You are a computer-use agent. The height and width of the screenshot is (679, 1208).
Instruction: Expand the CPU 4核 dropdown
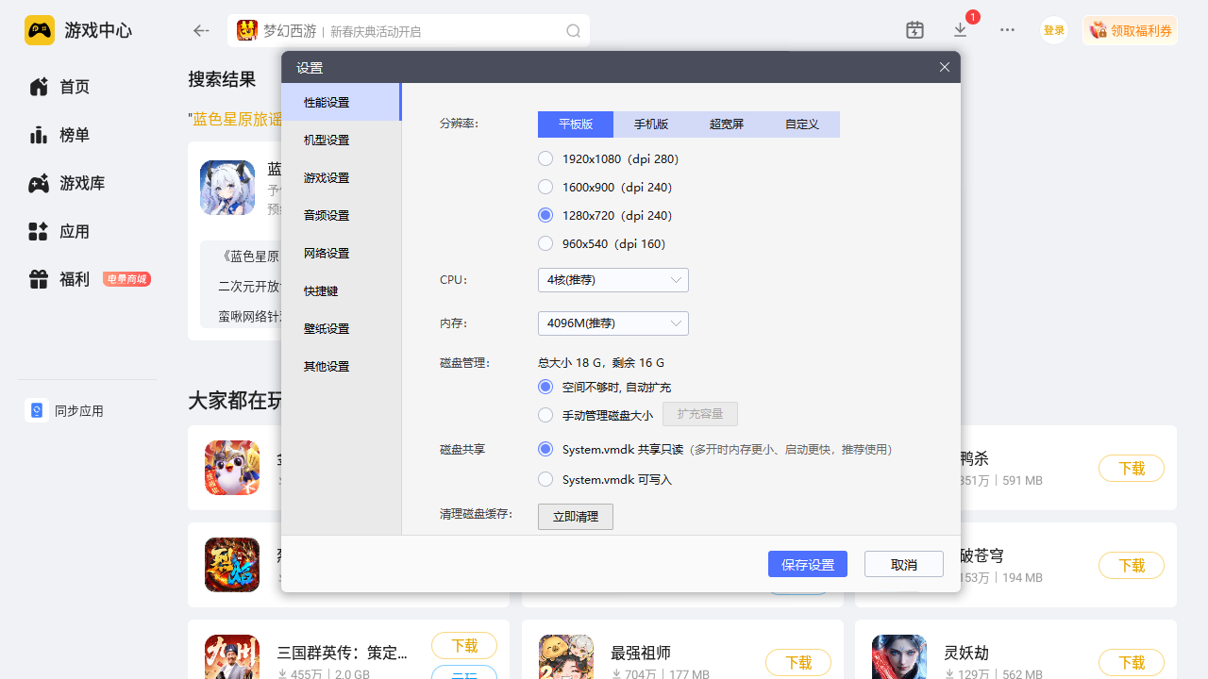(612, 280)
